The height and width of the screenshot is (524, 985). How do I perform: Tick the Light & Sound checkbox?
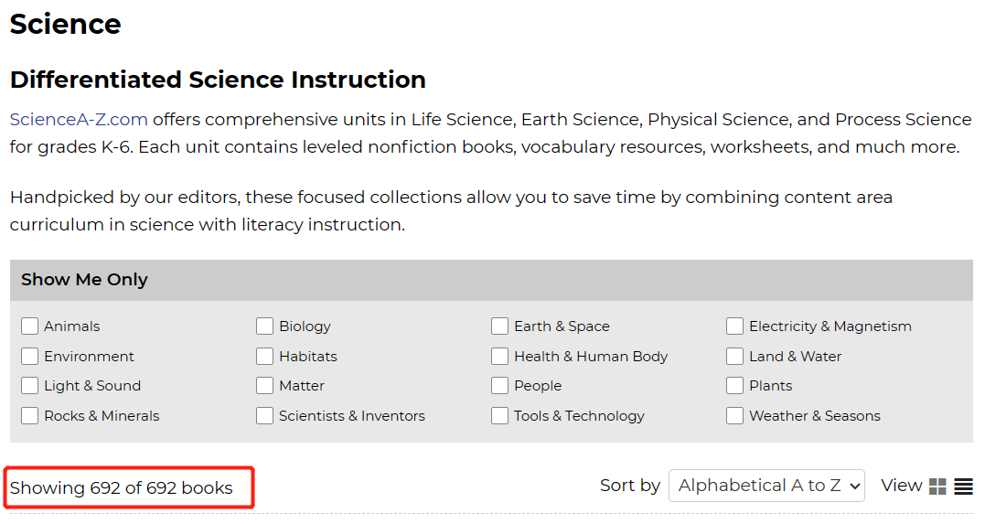point(30,386)
